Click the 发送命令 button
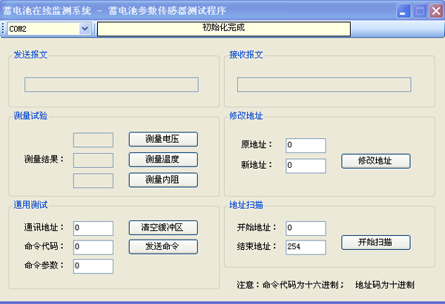445x304 pixels. [x=163, y=246]
